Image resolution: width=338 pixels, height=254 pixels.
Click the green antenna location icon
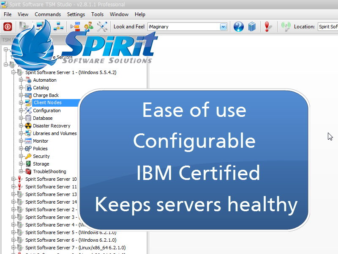tap(286, 27)
